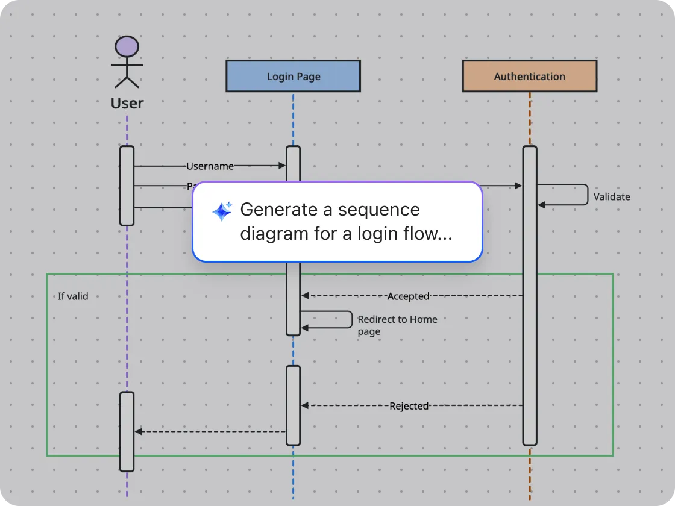Screen dimensions: 675x506
Task: Select the Authentication header box
Action: point(529,77)
